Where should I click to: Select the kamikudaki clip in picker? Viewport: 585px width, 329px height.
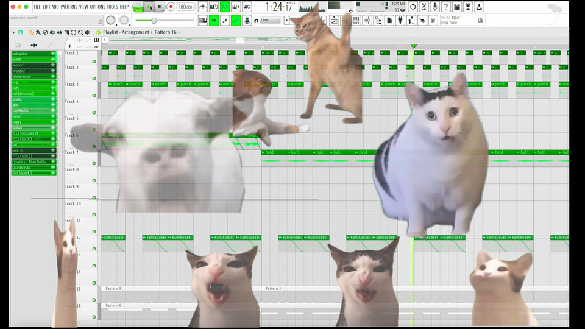pos(34,110)
